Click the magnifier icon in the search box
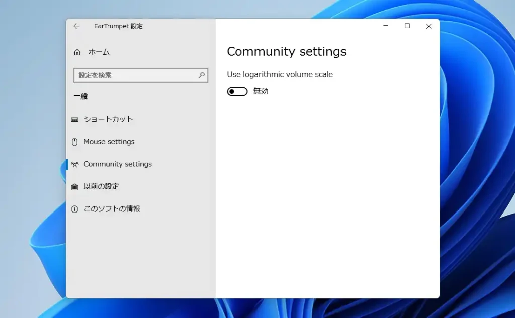The width and height of the screenshot is (515, 318). pyautogui.click(x=202, y=75)
